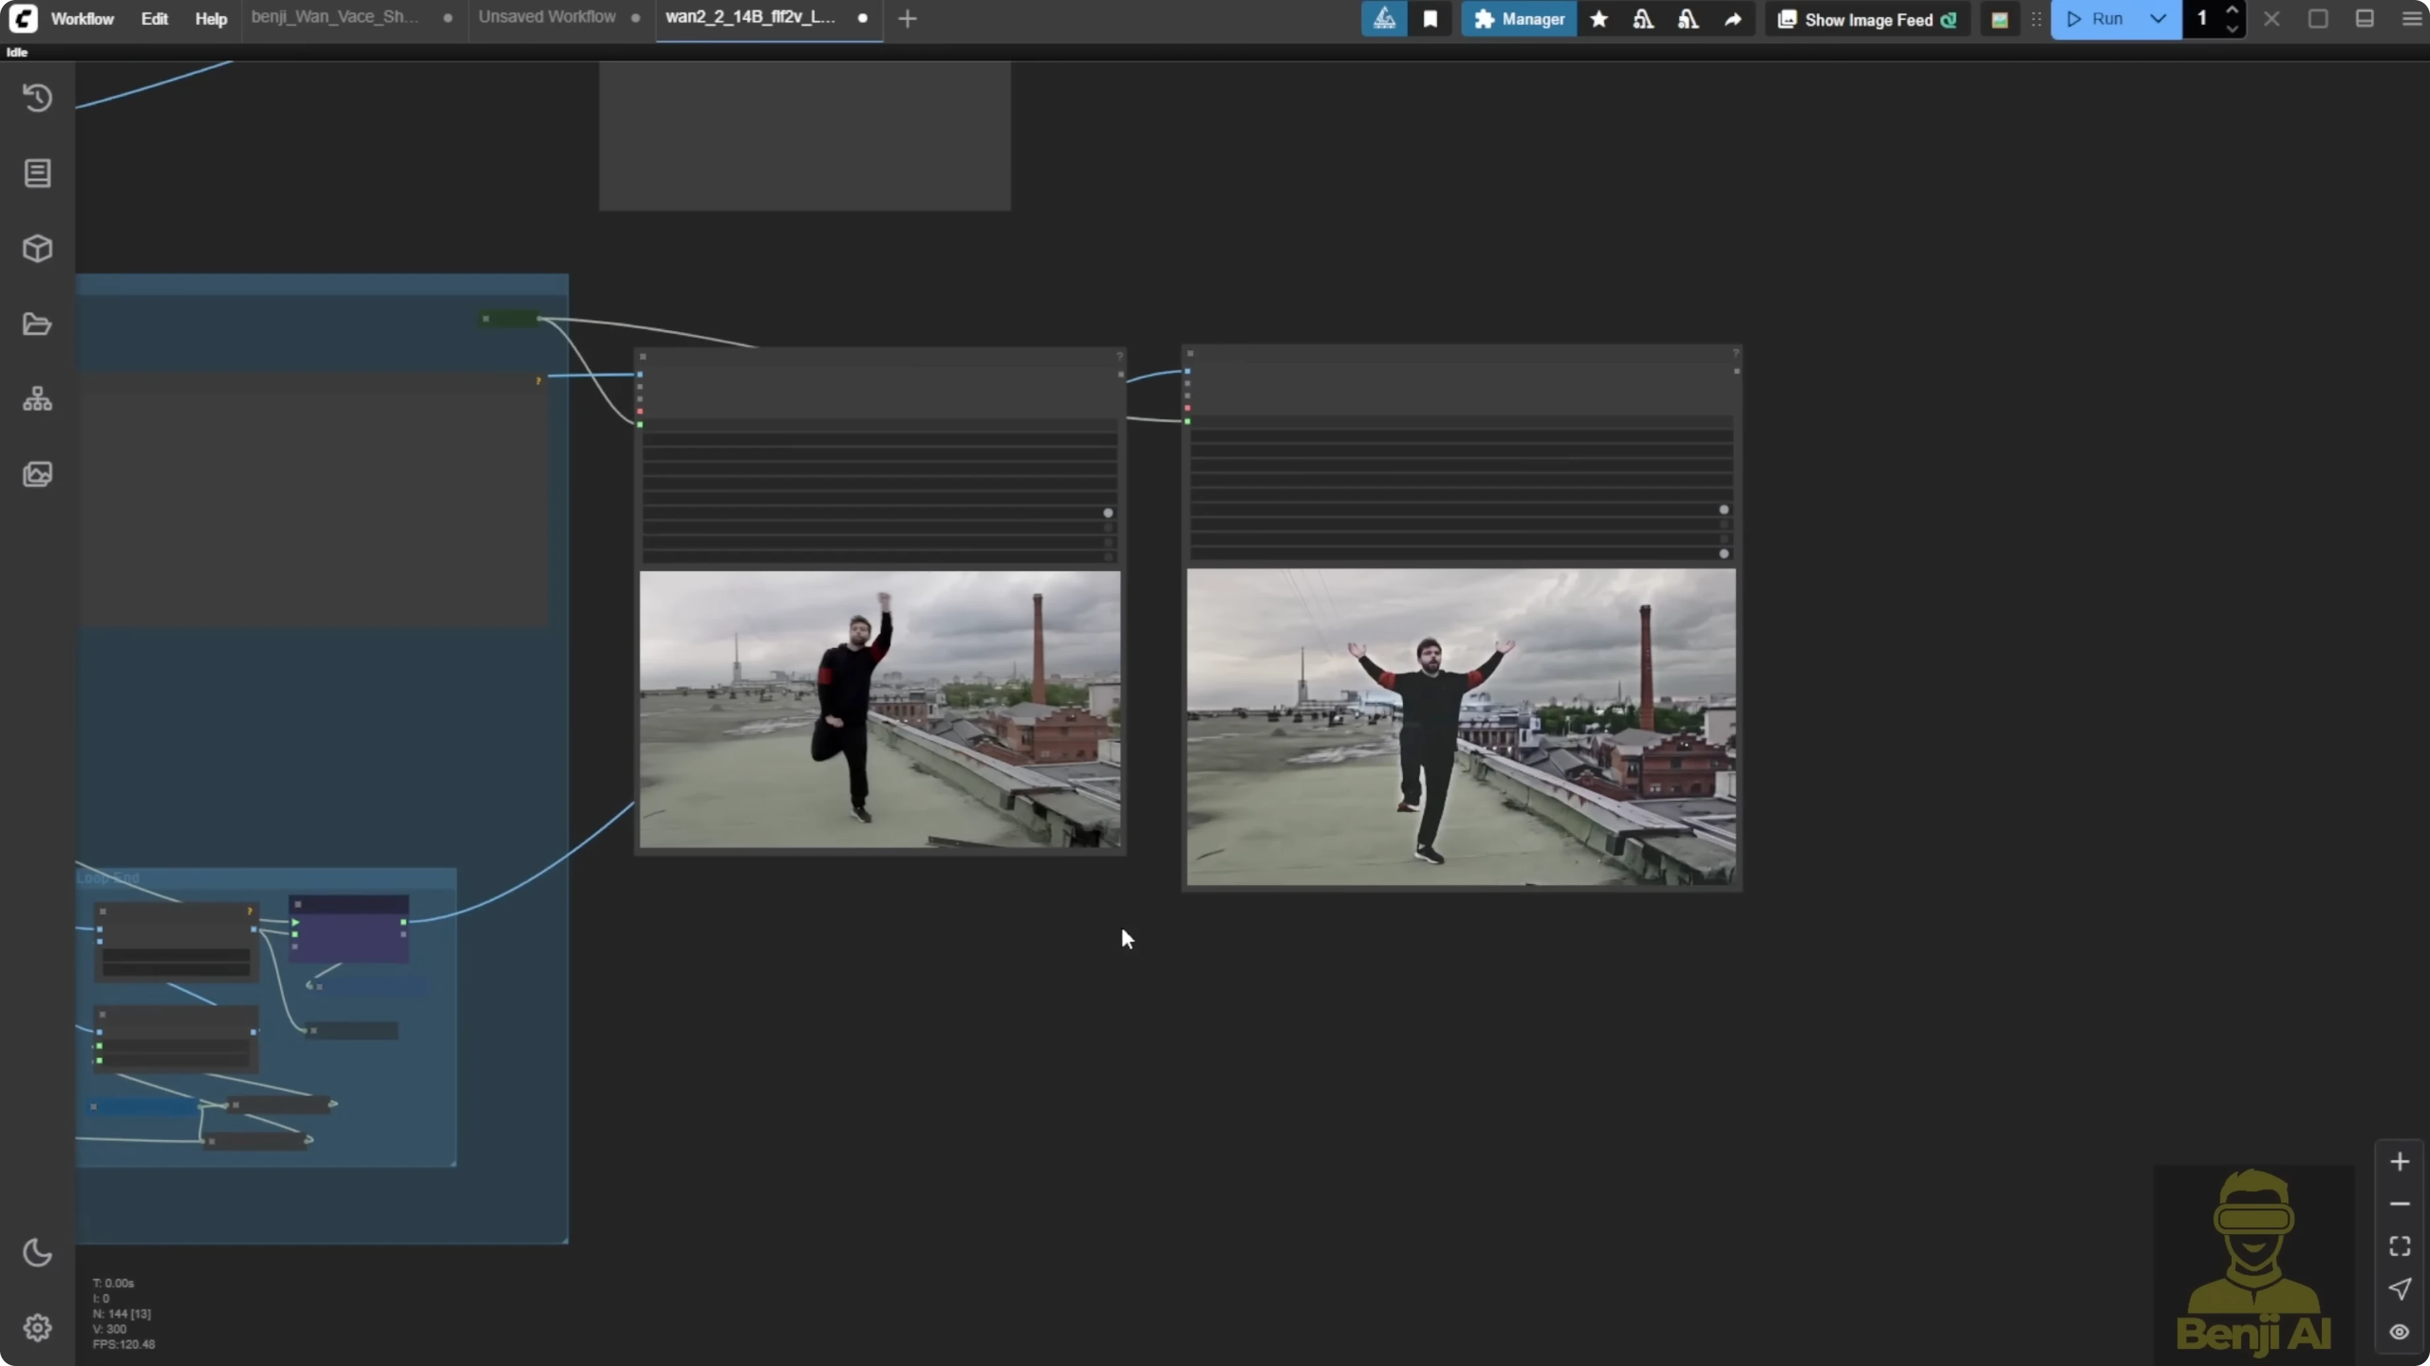Open the Workflow menu

click(x=82, y=18)
